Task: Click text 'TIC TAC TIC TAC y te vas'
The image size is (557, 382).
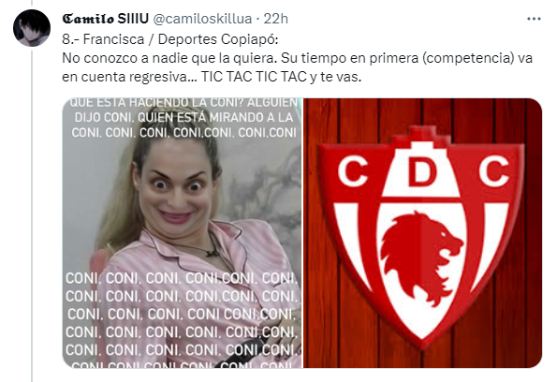Action: (282, 77)
